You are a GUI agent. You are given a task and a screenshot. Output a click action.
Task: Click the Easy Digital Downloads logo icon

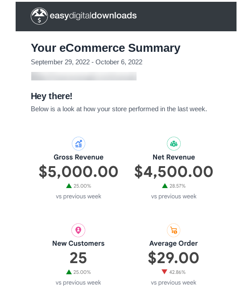click(x=39, y=16)
